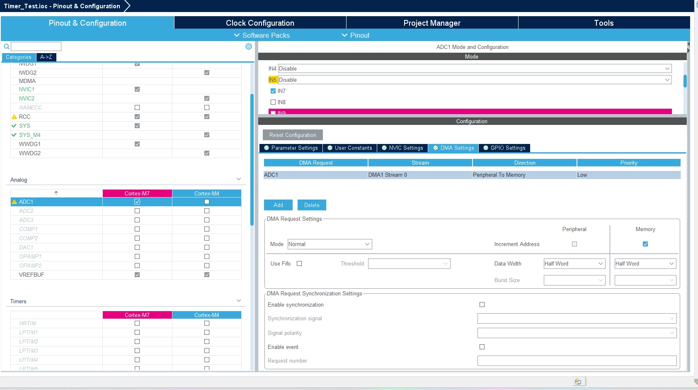698x390 pixels.
Task: Enable the Use Fifo checkbox
Action: [x=299, y=263]
